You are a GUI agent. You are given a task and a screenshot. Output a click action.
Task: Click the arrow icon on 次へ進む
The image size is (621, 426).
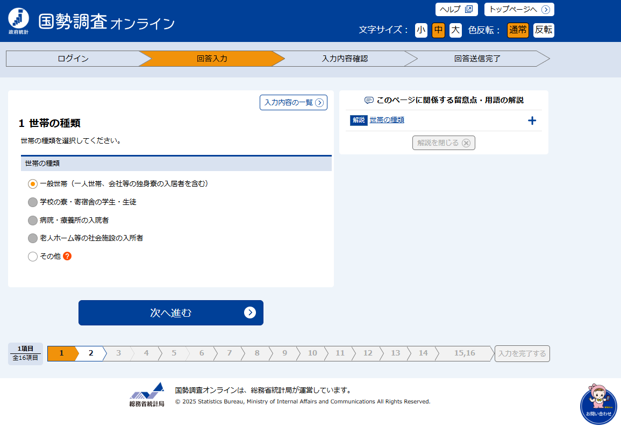[250, 313]
